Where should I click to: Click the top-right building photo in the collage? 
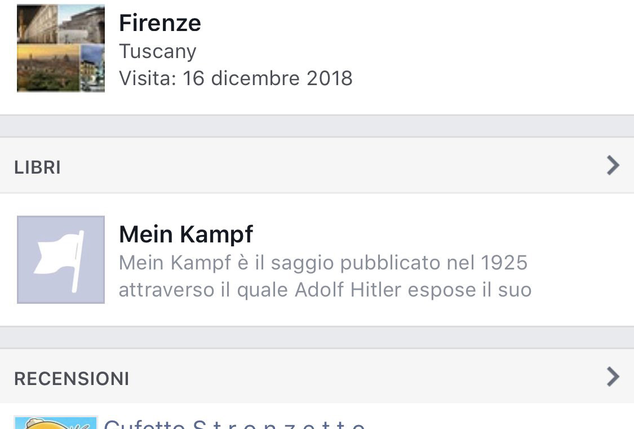pyautogui.click(x=82, y=24)
